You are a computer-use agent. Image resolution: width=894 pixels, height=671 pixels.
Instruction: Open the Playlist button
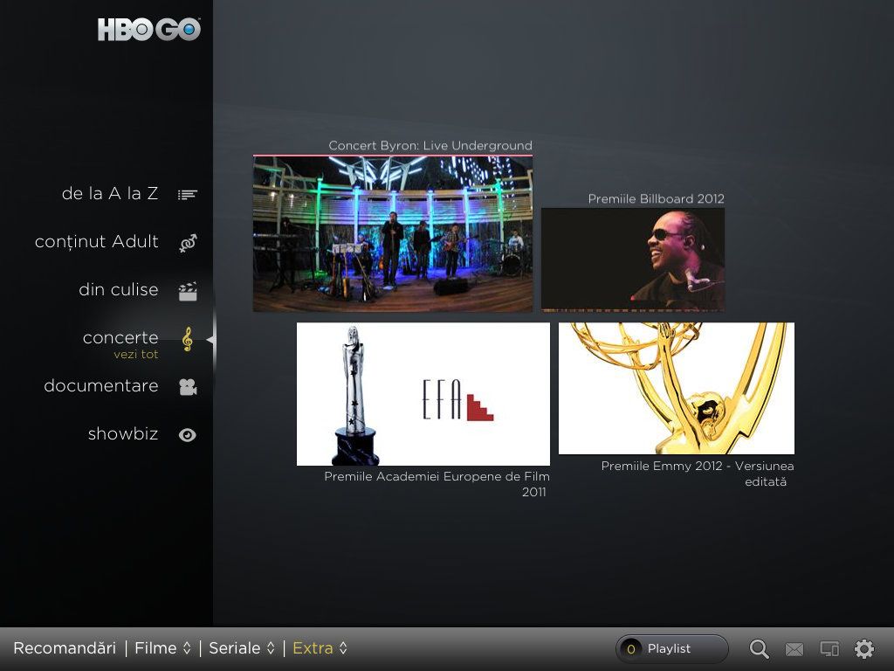672,649
